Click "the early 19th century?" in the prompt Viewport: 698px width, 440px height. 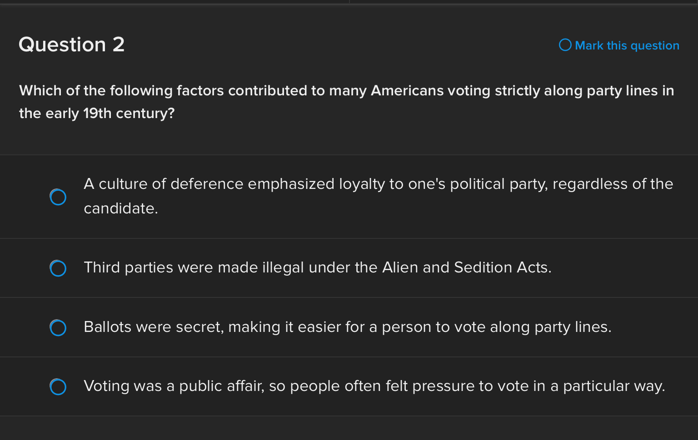[97, 114]
